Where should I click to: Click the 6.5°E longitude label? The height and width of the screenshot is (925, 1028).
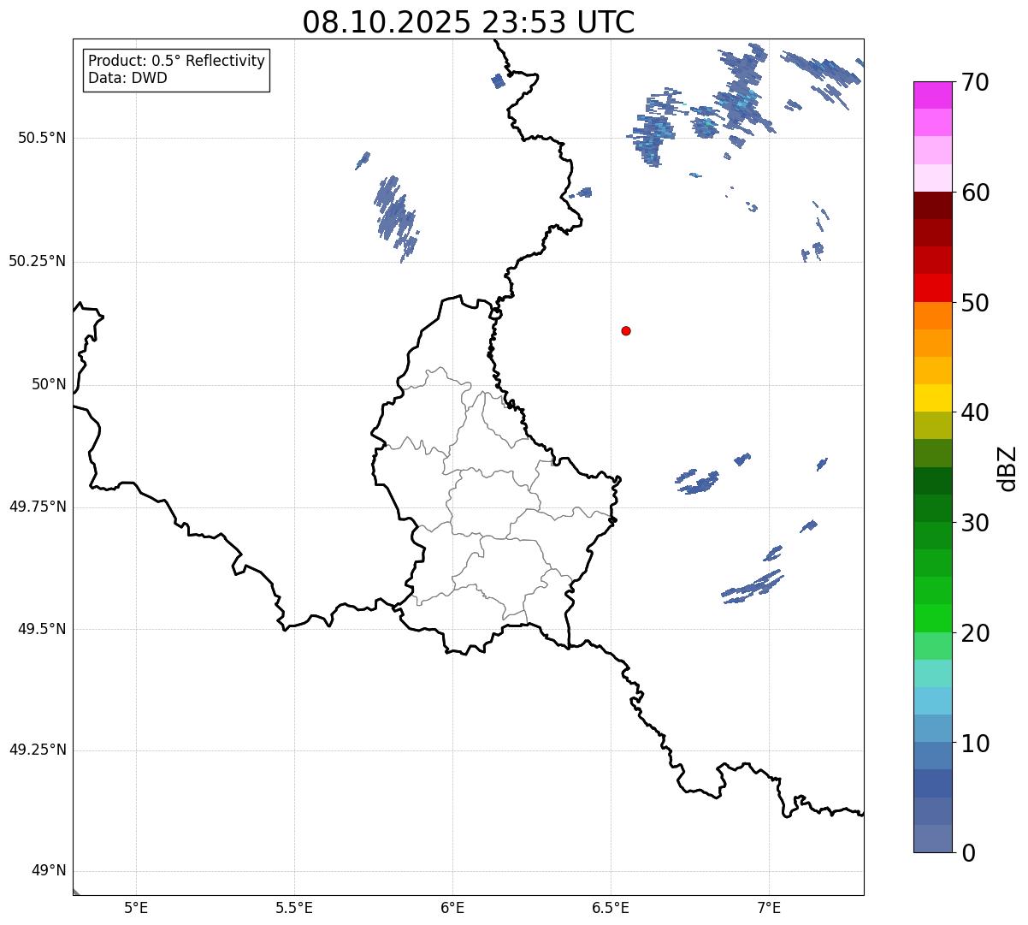611,907
